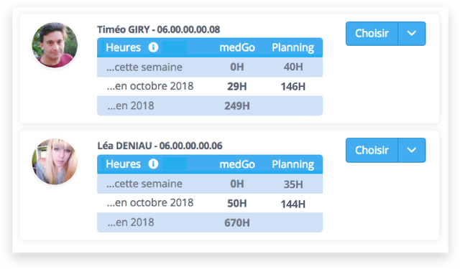Select the medGo column header in Timéo's table

click(x=237, y=47)
